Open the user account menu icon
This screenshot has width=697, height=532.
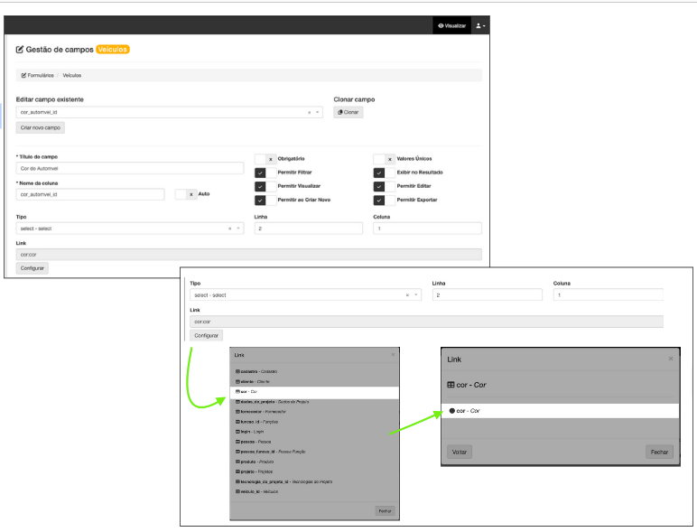pos(479,26)
